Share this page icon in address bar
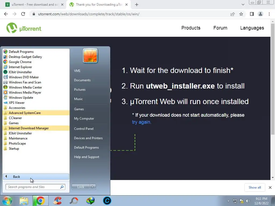Viewport: 275px width, 206px height. [233, 14]
